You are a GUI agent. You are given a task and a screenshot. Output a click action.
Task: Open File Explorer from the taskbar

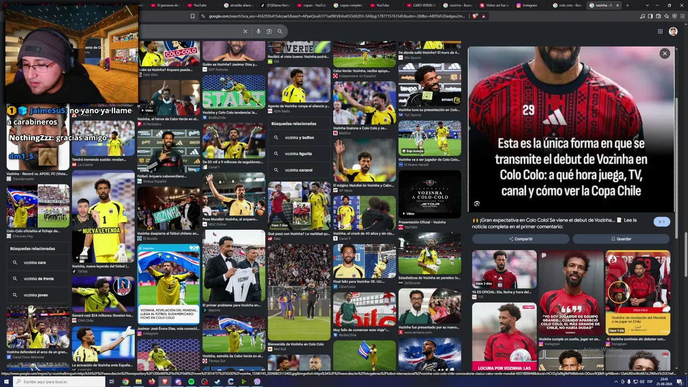click(139, 382)
